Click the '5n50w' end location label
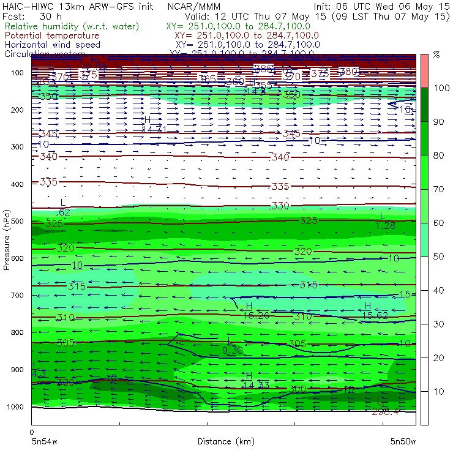The width and height of the screenshot is (453, 453). [403, 441]
